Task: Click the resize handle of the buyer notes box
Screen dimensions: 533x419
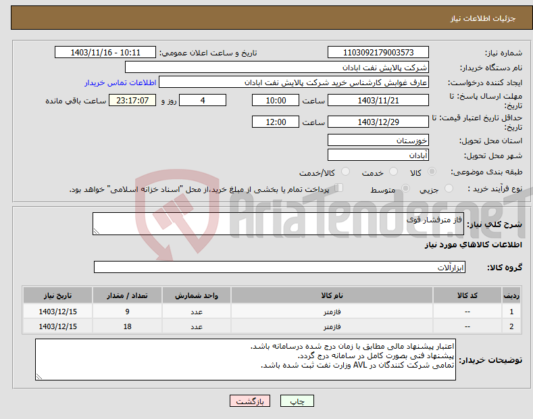Action: point(39,376)
